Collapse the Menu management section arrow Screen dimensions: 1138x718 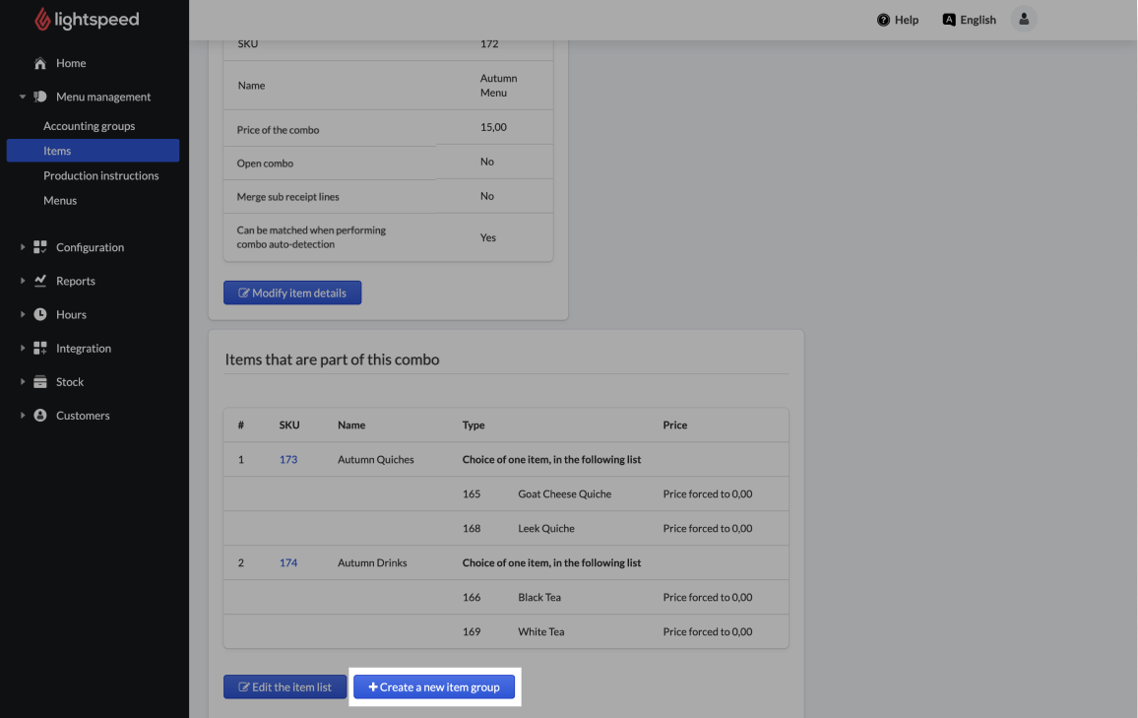tap(23, 97)
